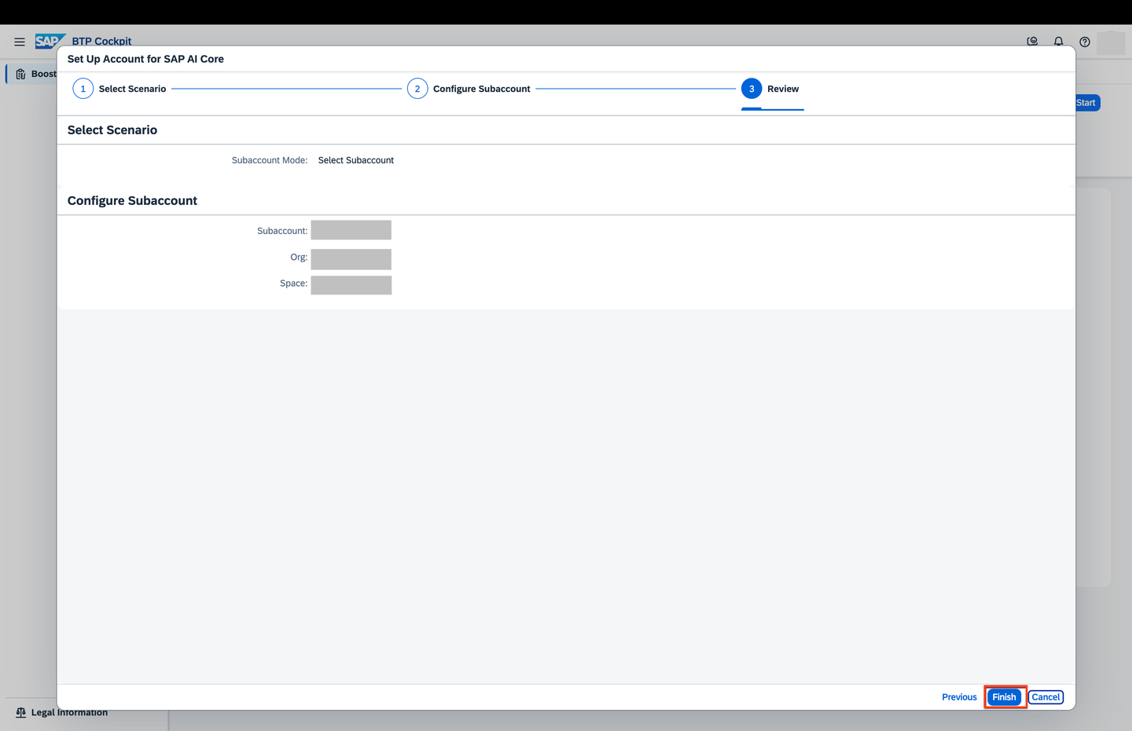Click the Cancel button
Image resolution: width=1132 pixels, height=731 pixels.
point(1046,697)
